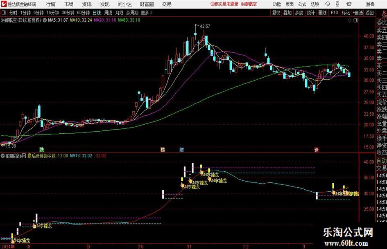The image size is (387, 249).
Task: Open the 问小达 menu
Action: [x=124, y=4]
